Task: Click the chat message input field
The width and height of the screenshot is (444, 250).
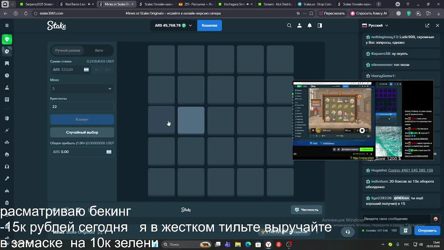Action: (x=397, y=219)
